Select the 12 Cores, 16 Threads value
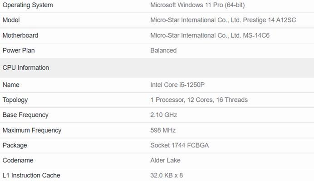This screenshot has height=181, width=314. [x=217, y=100]
